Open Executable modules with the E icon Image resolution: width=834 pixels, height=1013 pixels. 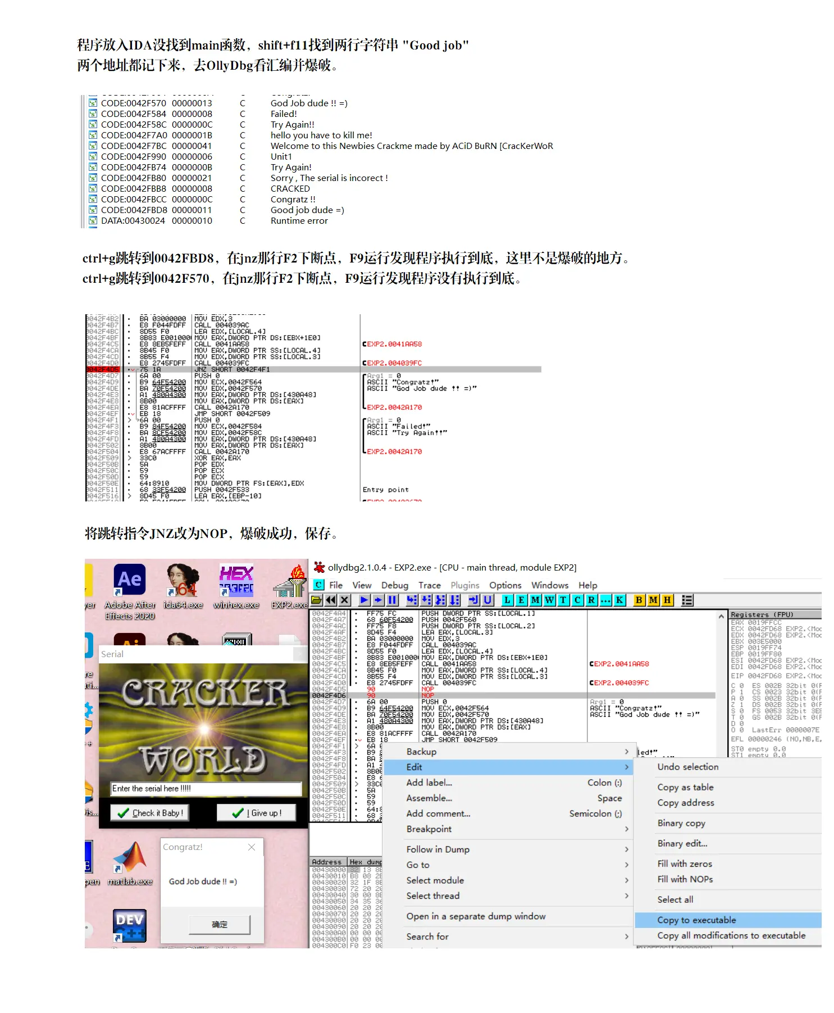tap(521, 600)
